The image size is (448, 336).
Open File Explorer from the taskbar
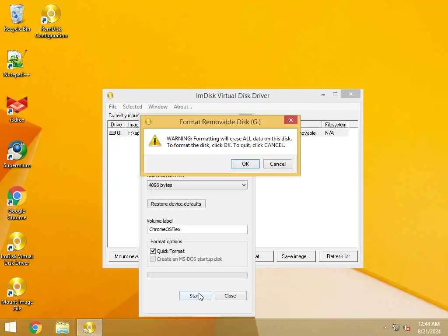62,327
